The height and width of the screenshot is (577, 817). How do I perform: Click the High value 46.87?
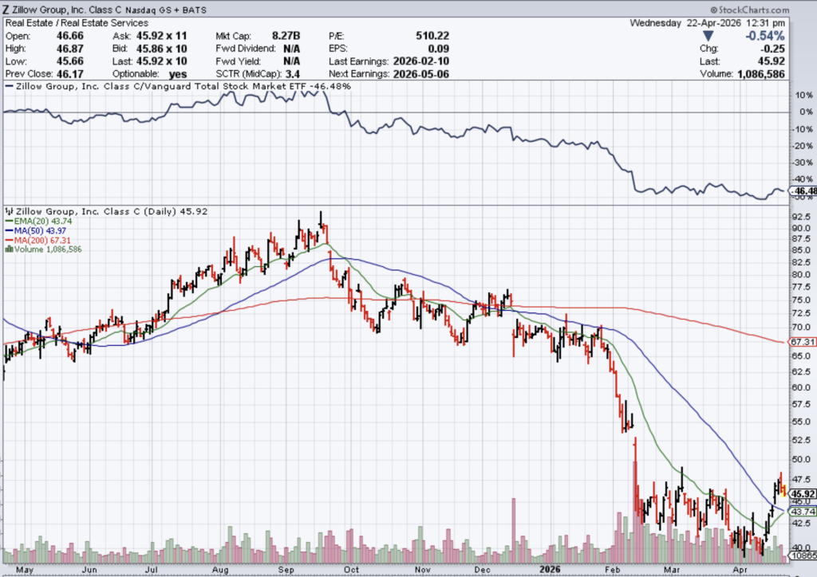click(70, 49)
